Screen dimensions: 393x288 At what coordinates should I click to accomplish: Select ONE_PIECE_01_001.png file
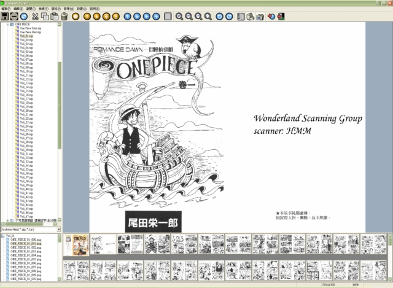(26, 243)
